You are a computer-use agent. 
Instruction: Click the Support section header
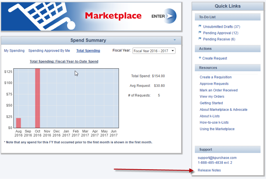coord(228,150)
